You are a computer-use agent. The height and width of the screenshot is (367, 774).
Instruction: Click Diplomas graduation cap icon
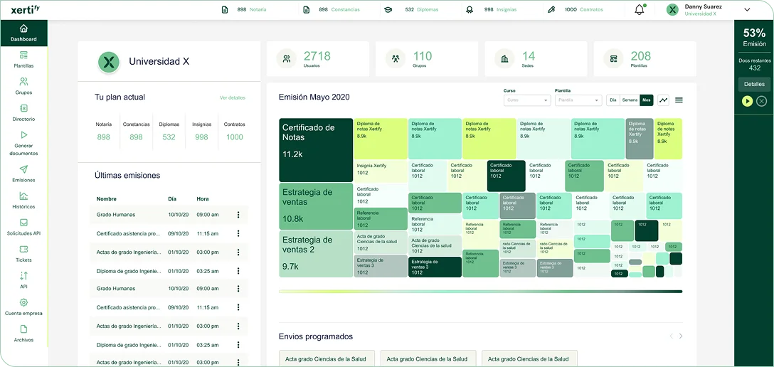pos(388,9)
